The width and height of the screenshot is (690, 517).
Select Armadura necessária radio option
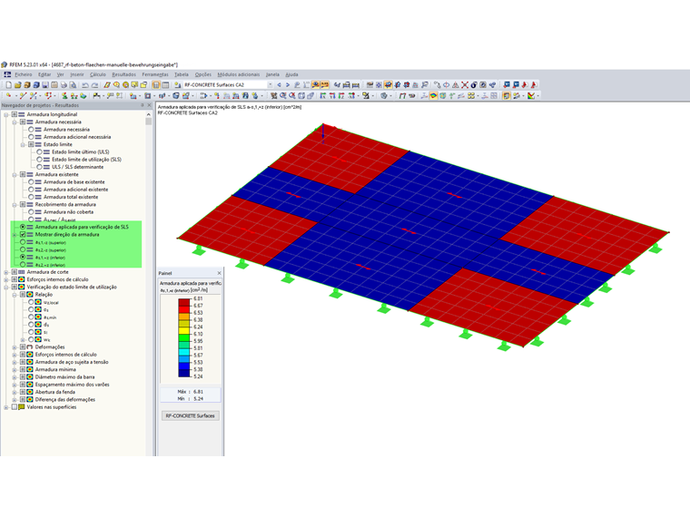[x=31, y=129]
